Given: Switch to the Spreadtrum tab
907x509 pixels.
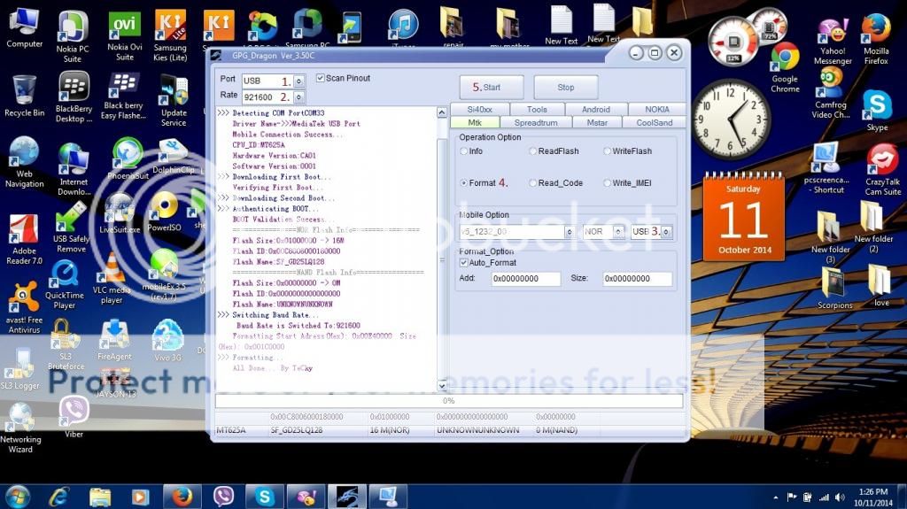Looking at the screenshot, I should (x=535, y=122).
